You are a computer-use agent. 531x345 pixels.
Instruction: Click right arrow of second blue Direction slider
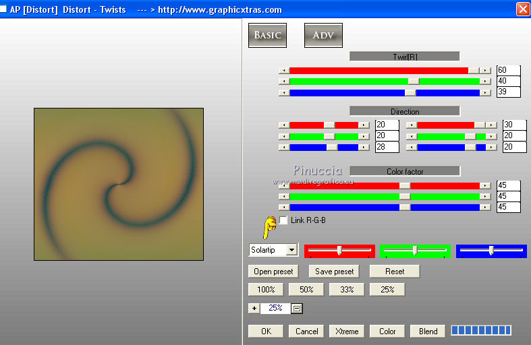coord(491,148)
